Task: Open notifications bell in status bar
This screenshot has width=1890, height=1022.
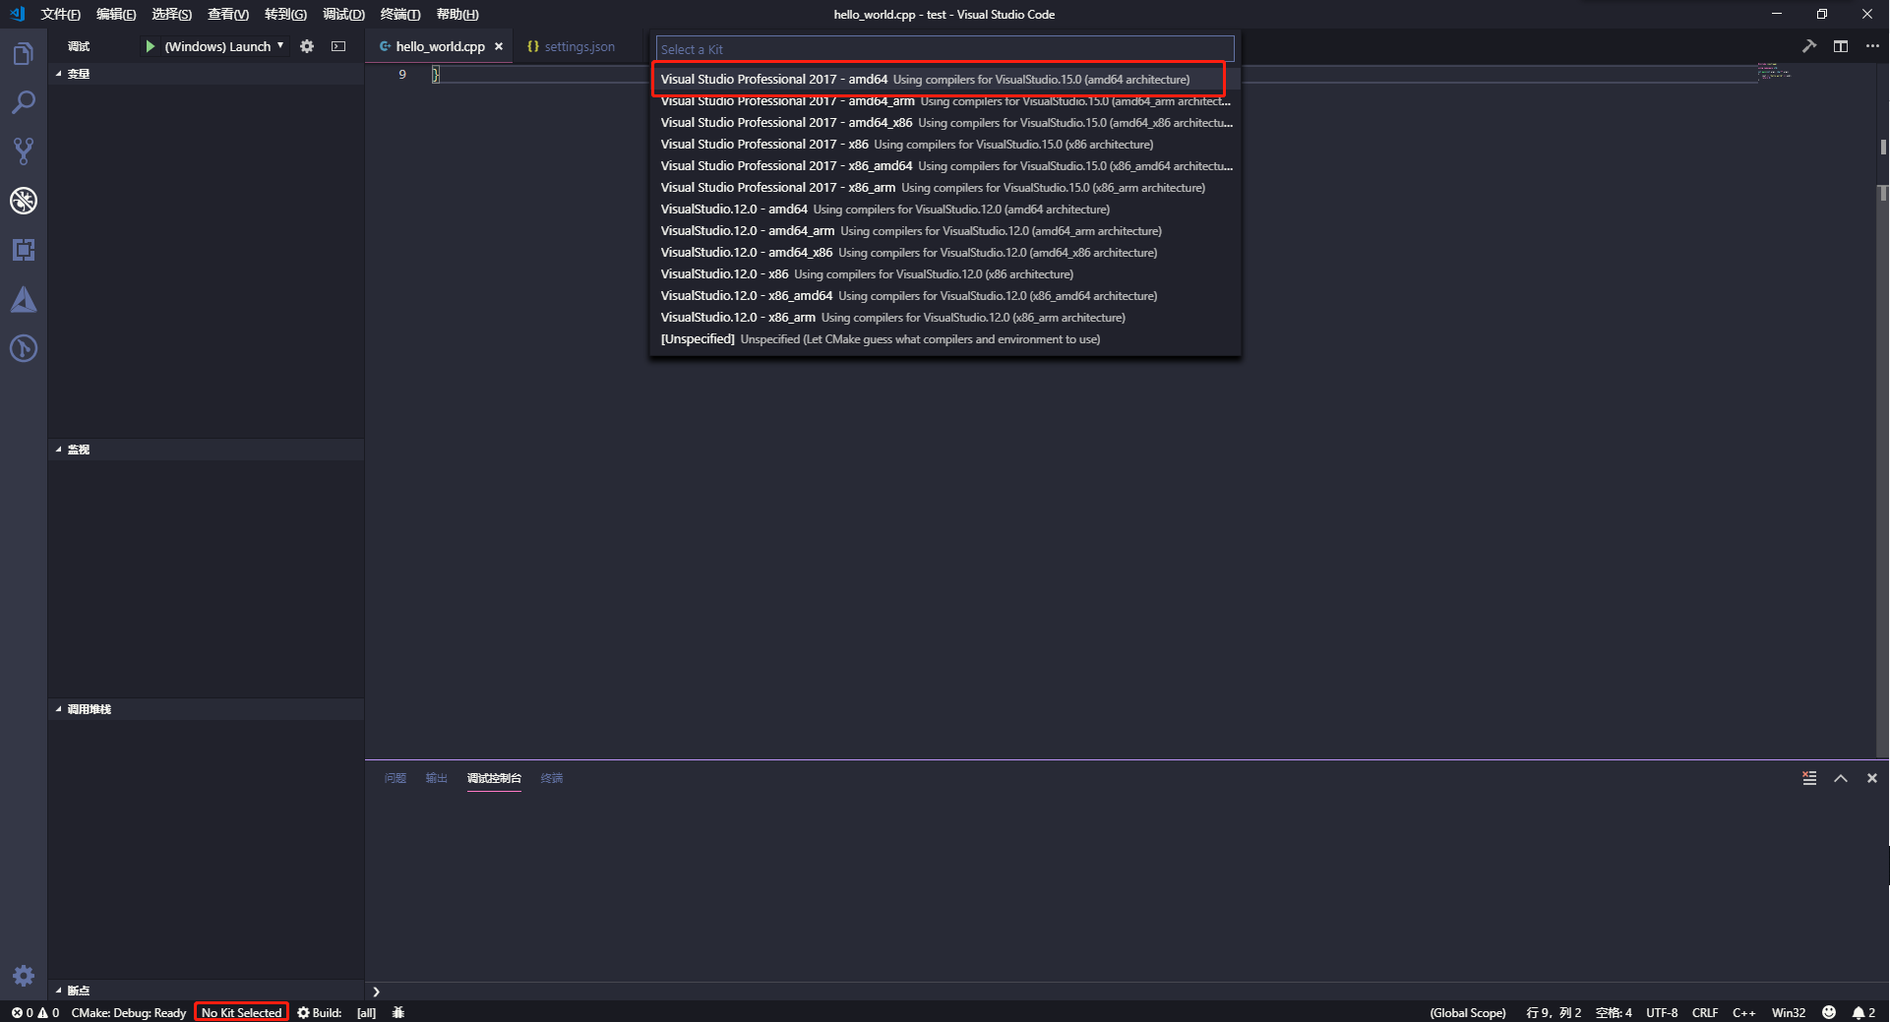Action: pyautogui.click(x=1864, y=1012)
